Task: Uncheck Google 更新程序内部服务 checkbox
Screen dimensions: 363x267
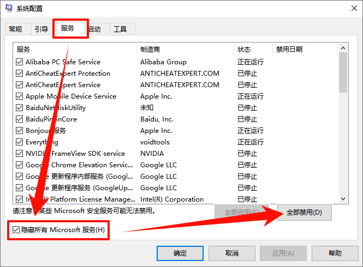Action: (20, 177)
